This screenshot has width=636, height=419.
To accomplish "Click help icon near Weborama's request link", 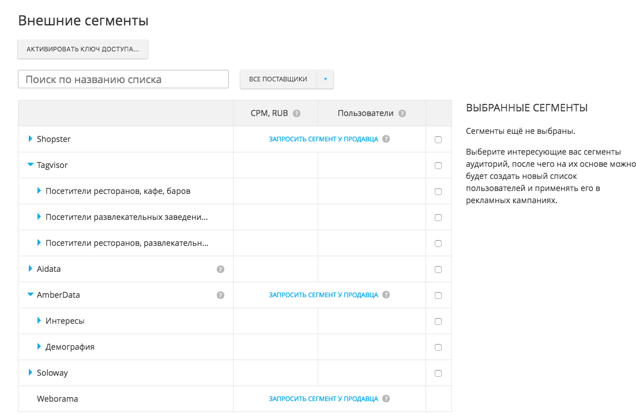I will pyautogui.click(x=385, y=399).
